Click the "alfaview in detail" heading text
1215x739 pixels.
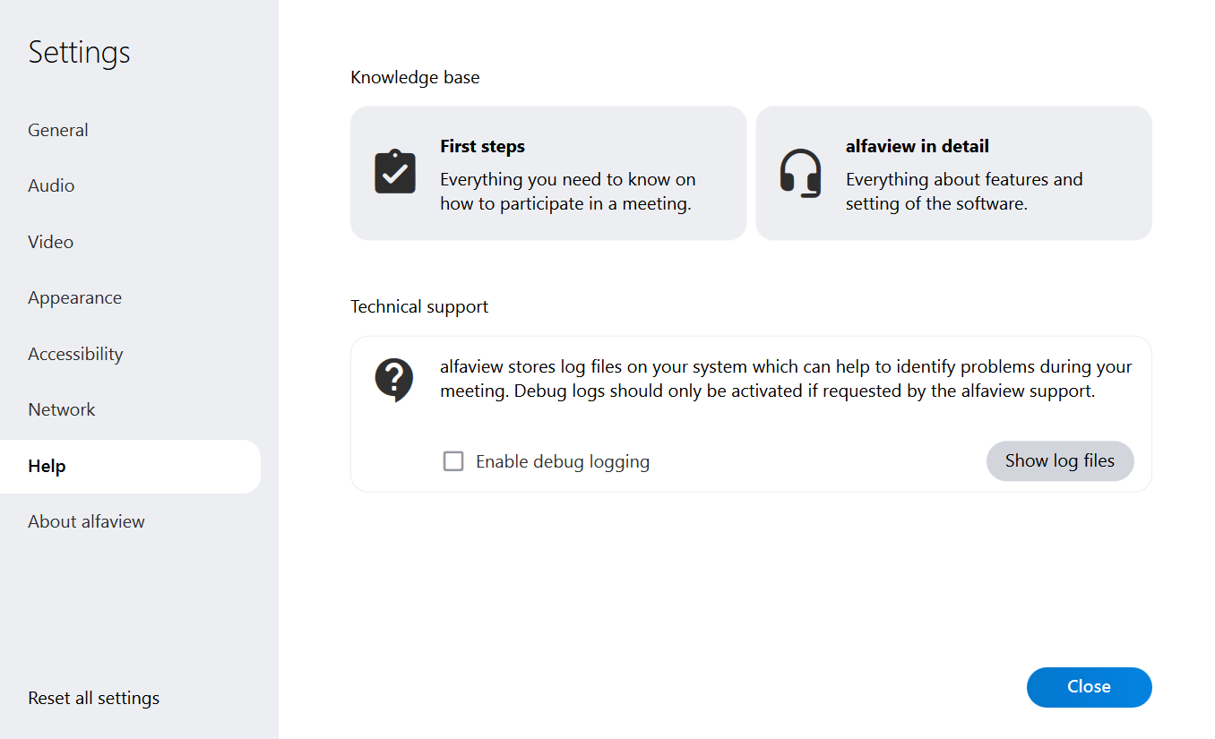point(918,146)
